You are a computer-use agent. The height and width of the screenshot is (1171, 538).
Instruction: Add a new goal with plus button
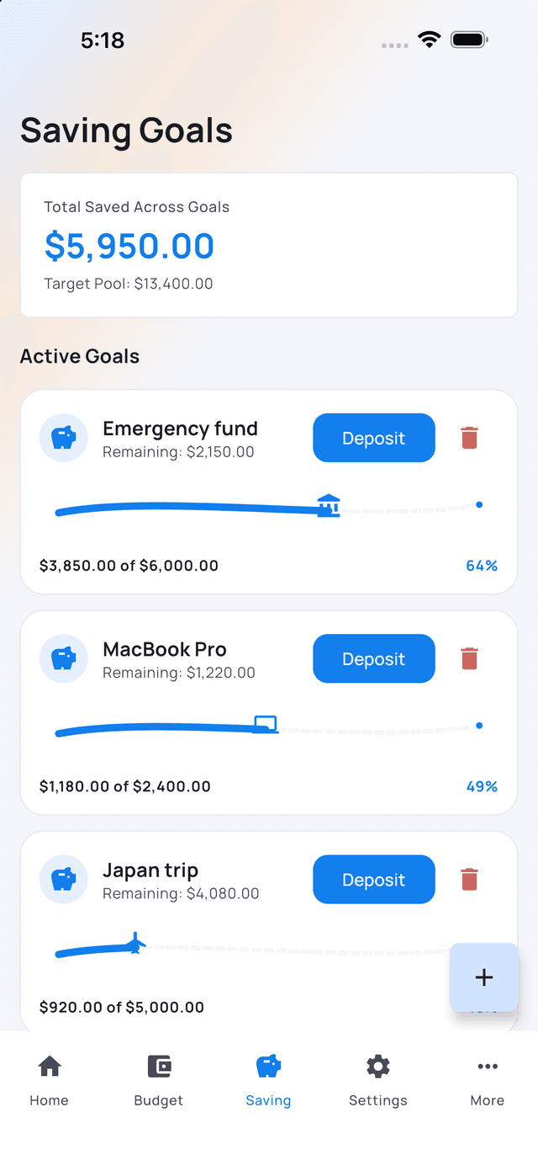pyautogui.click(x=484, y=977)
